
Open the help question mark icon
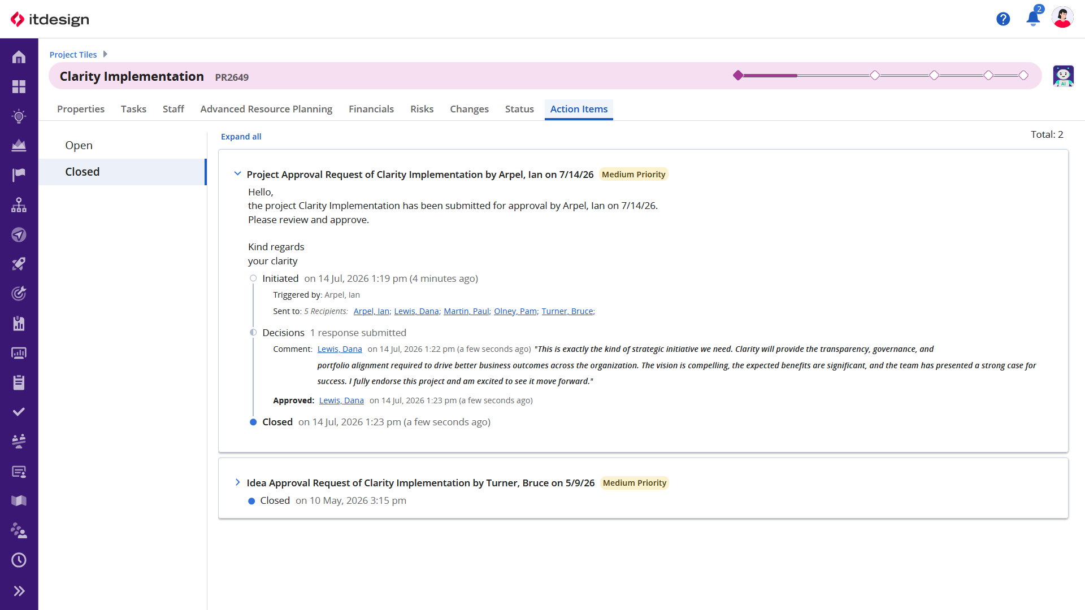click(x=1003, y=19)
